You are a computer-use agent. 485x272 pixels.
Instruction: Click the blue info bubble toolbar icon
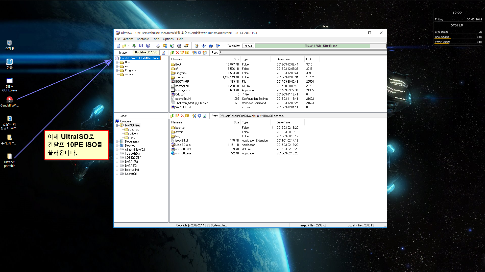coord(204,46)
